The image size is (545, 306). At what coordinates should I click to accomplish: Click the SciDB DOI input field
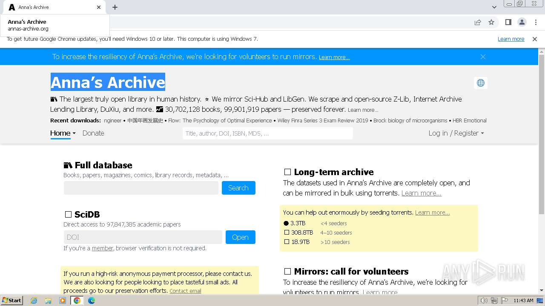(143, 237)
